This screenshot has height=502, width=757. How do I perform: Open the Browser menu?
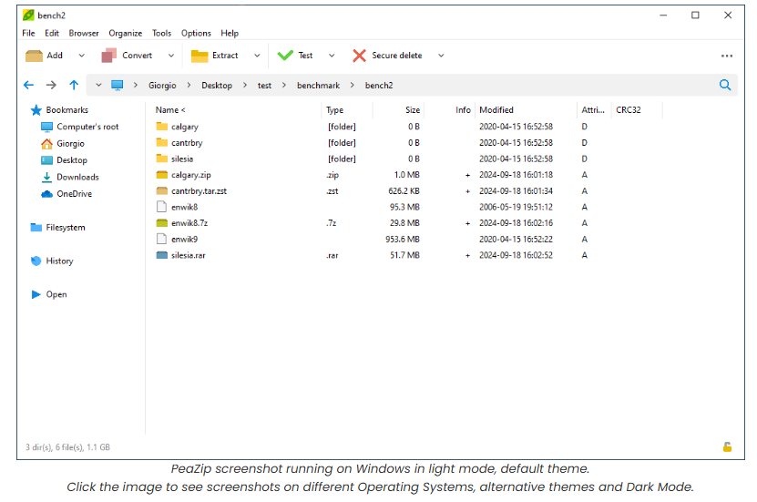(x=84, y=34)
